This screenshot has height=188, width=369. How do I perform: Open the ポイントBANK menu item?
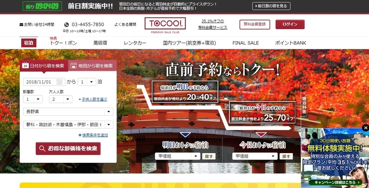[291, 43]
